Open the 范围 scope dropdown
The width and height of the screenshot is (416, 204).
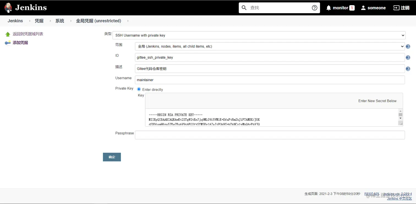[270, 46]
